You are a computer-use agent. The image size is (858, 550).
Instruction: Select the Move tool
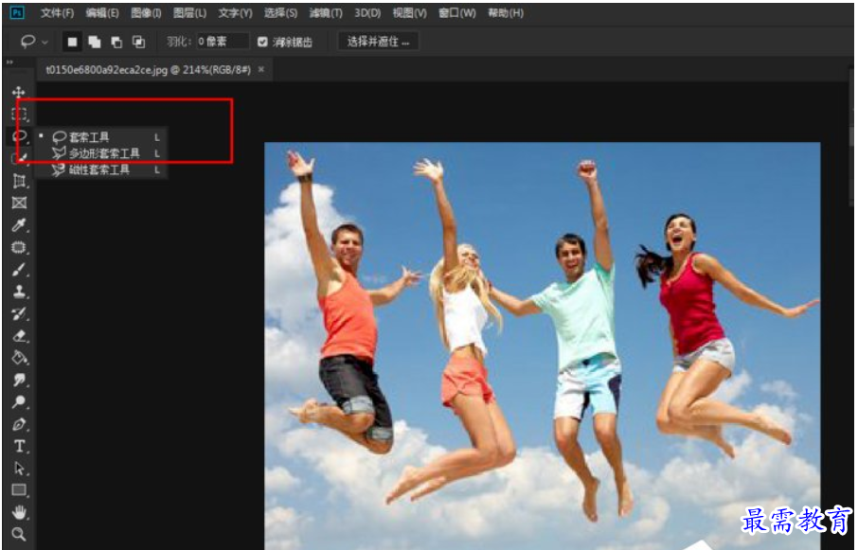(x=19, y=92)
